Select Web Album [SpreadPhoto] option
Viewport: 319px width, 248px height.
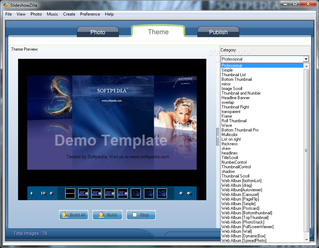tap(262, 241)
